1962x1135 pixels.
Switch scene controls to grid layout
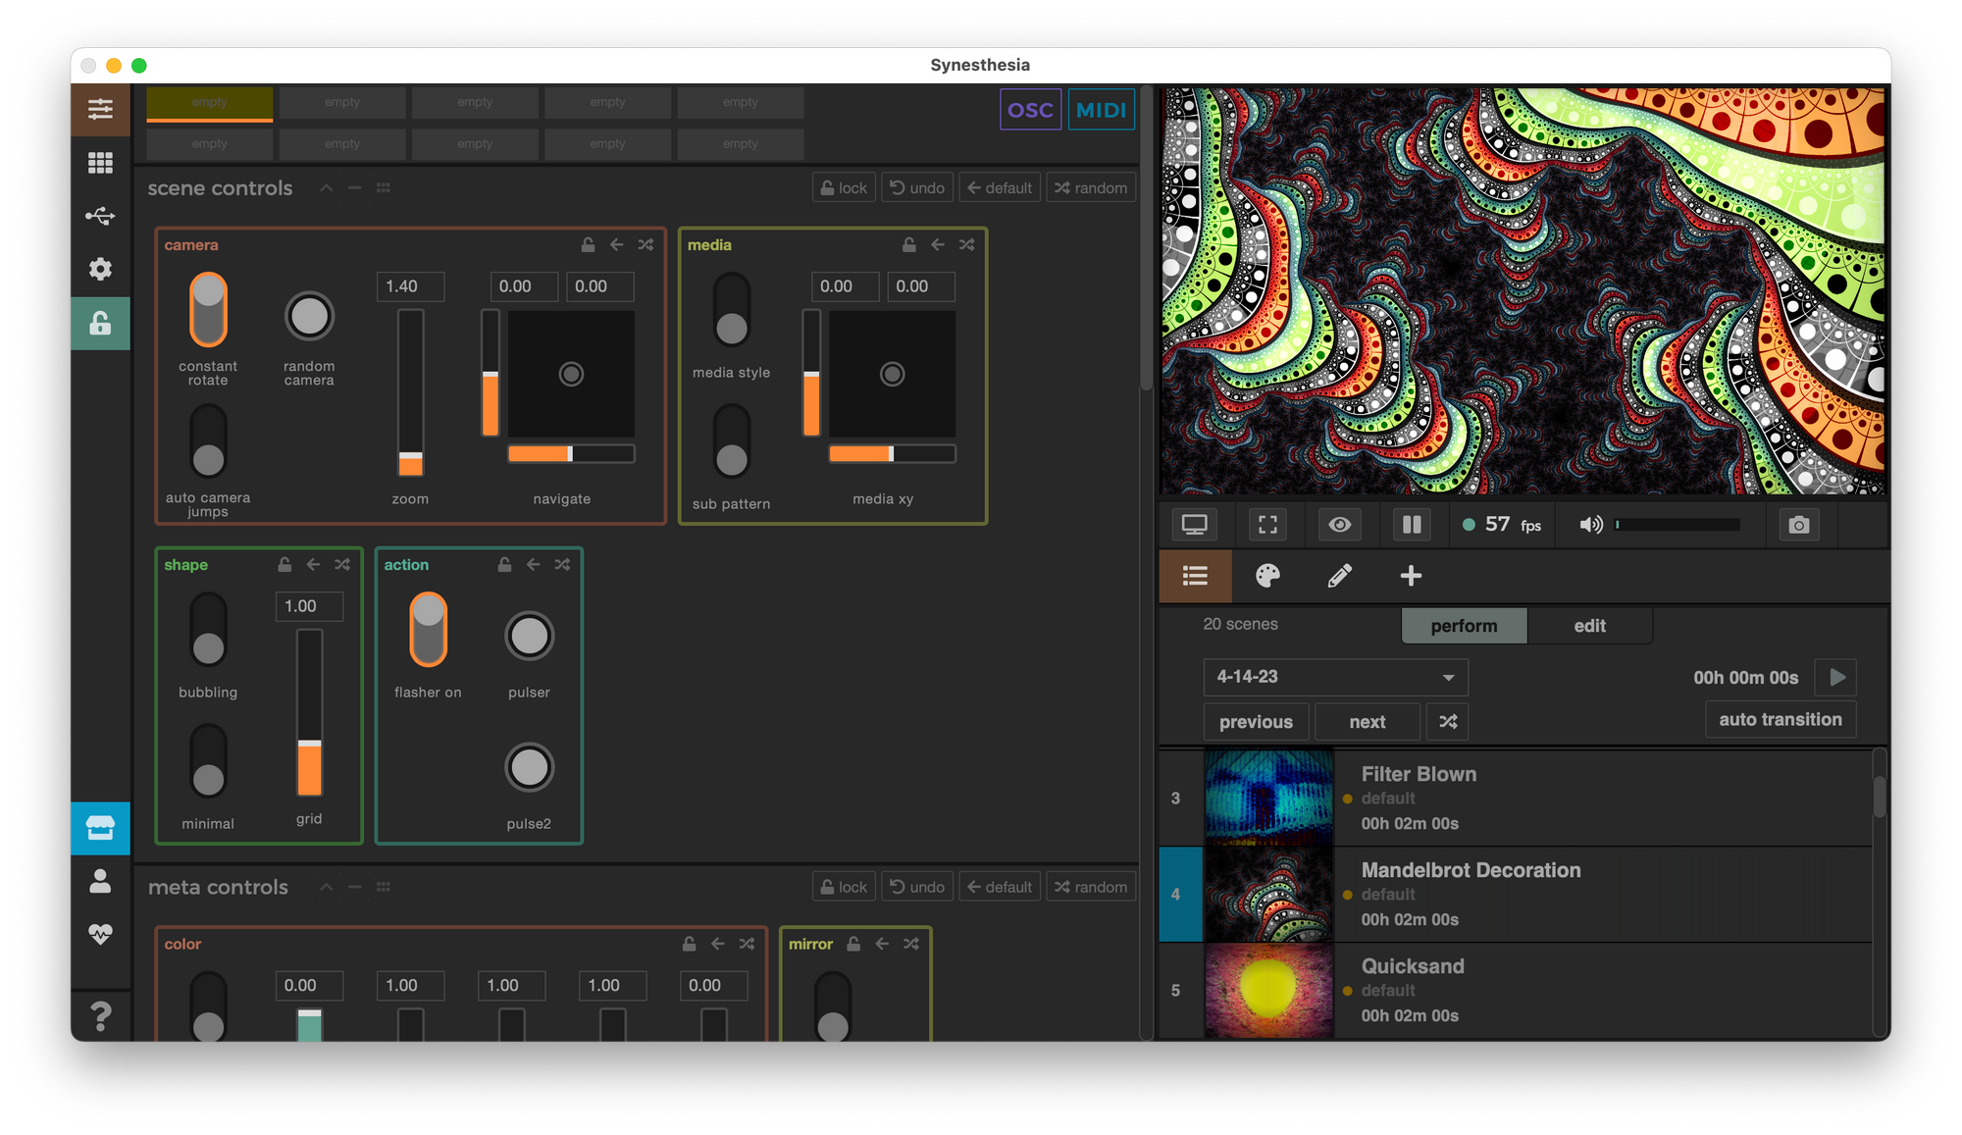[384, 188]
